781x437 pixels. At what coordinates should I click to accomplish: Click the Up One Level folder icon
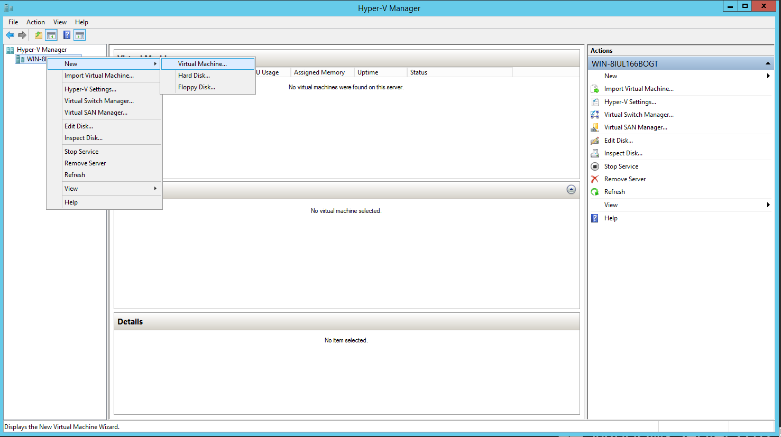(38, 35)
